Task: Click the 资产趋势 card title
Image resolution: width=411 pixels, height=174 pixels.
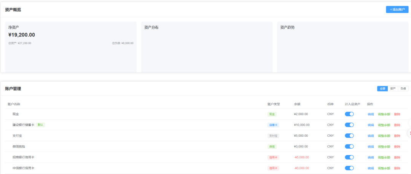Action: click(287, 27)
